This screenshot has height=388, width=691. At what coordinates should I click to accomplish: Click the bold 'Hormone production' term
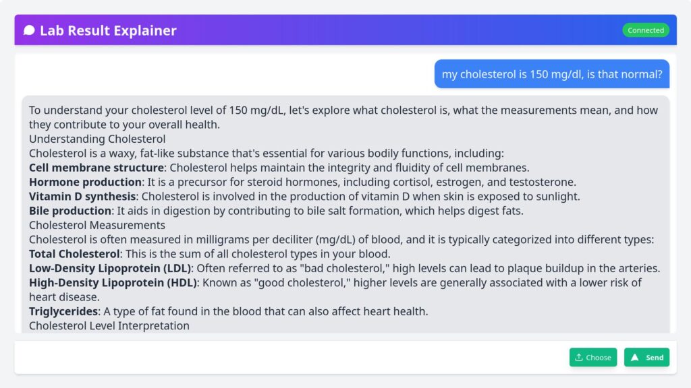(x=86, y=182)
